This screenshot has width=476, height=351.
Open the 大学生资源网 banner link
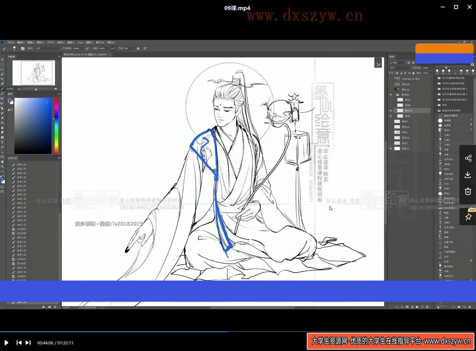(x=391, y=341)
